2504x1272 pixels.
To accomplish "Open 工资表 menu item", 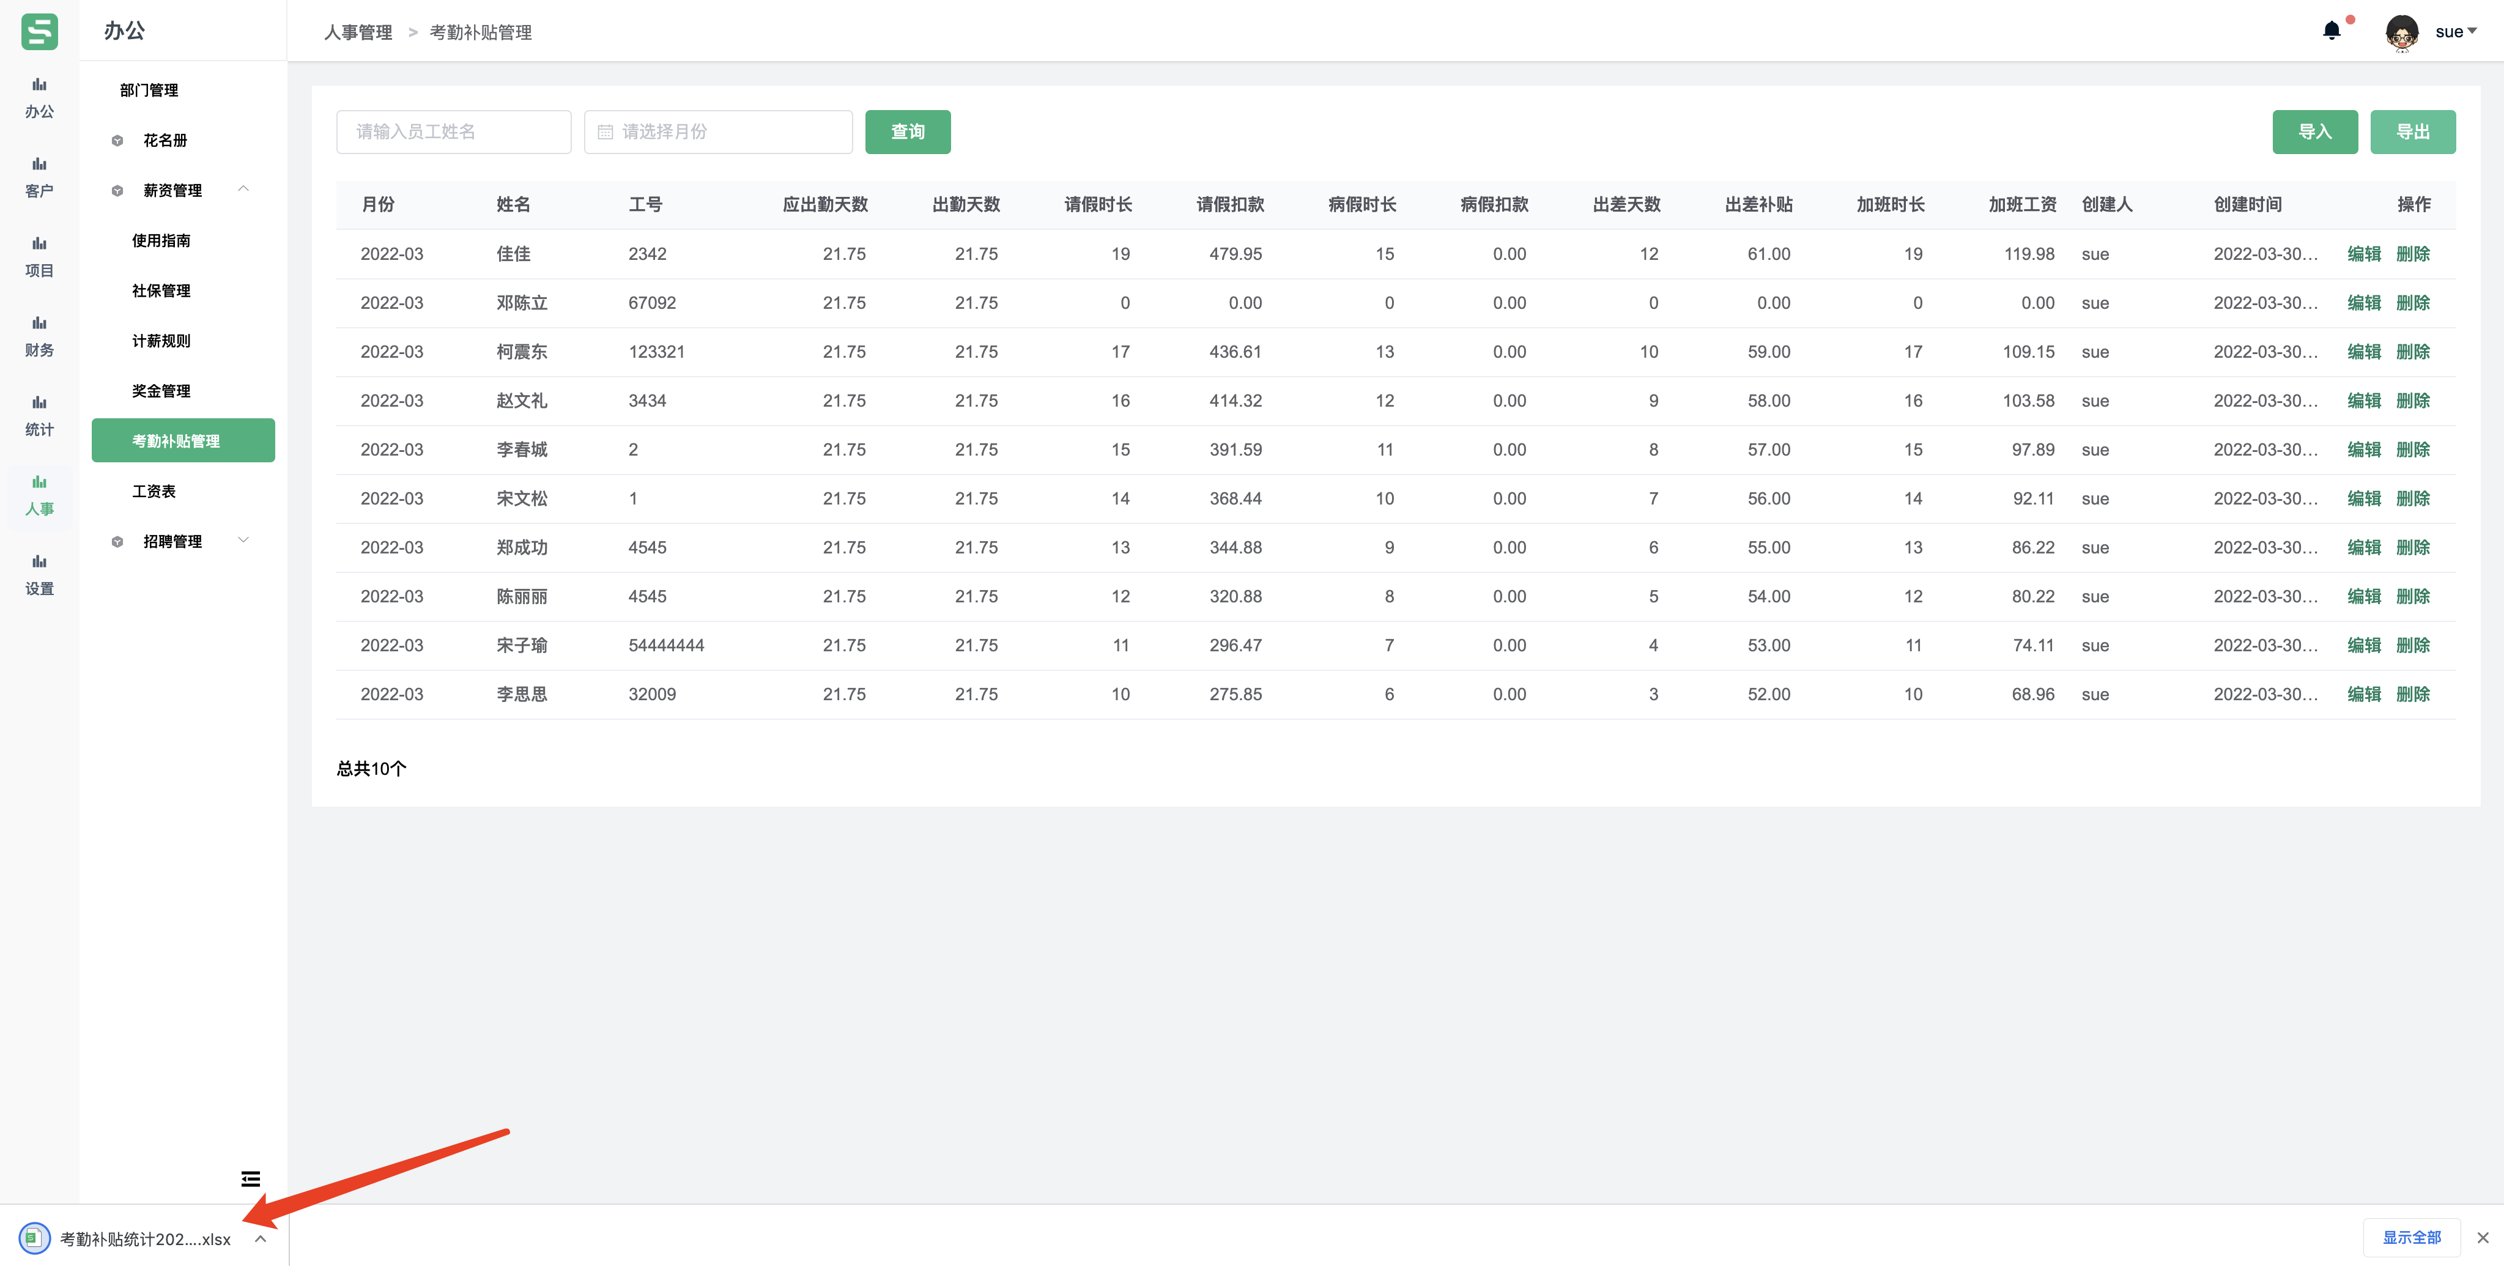I will [x=154, y=490].
